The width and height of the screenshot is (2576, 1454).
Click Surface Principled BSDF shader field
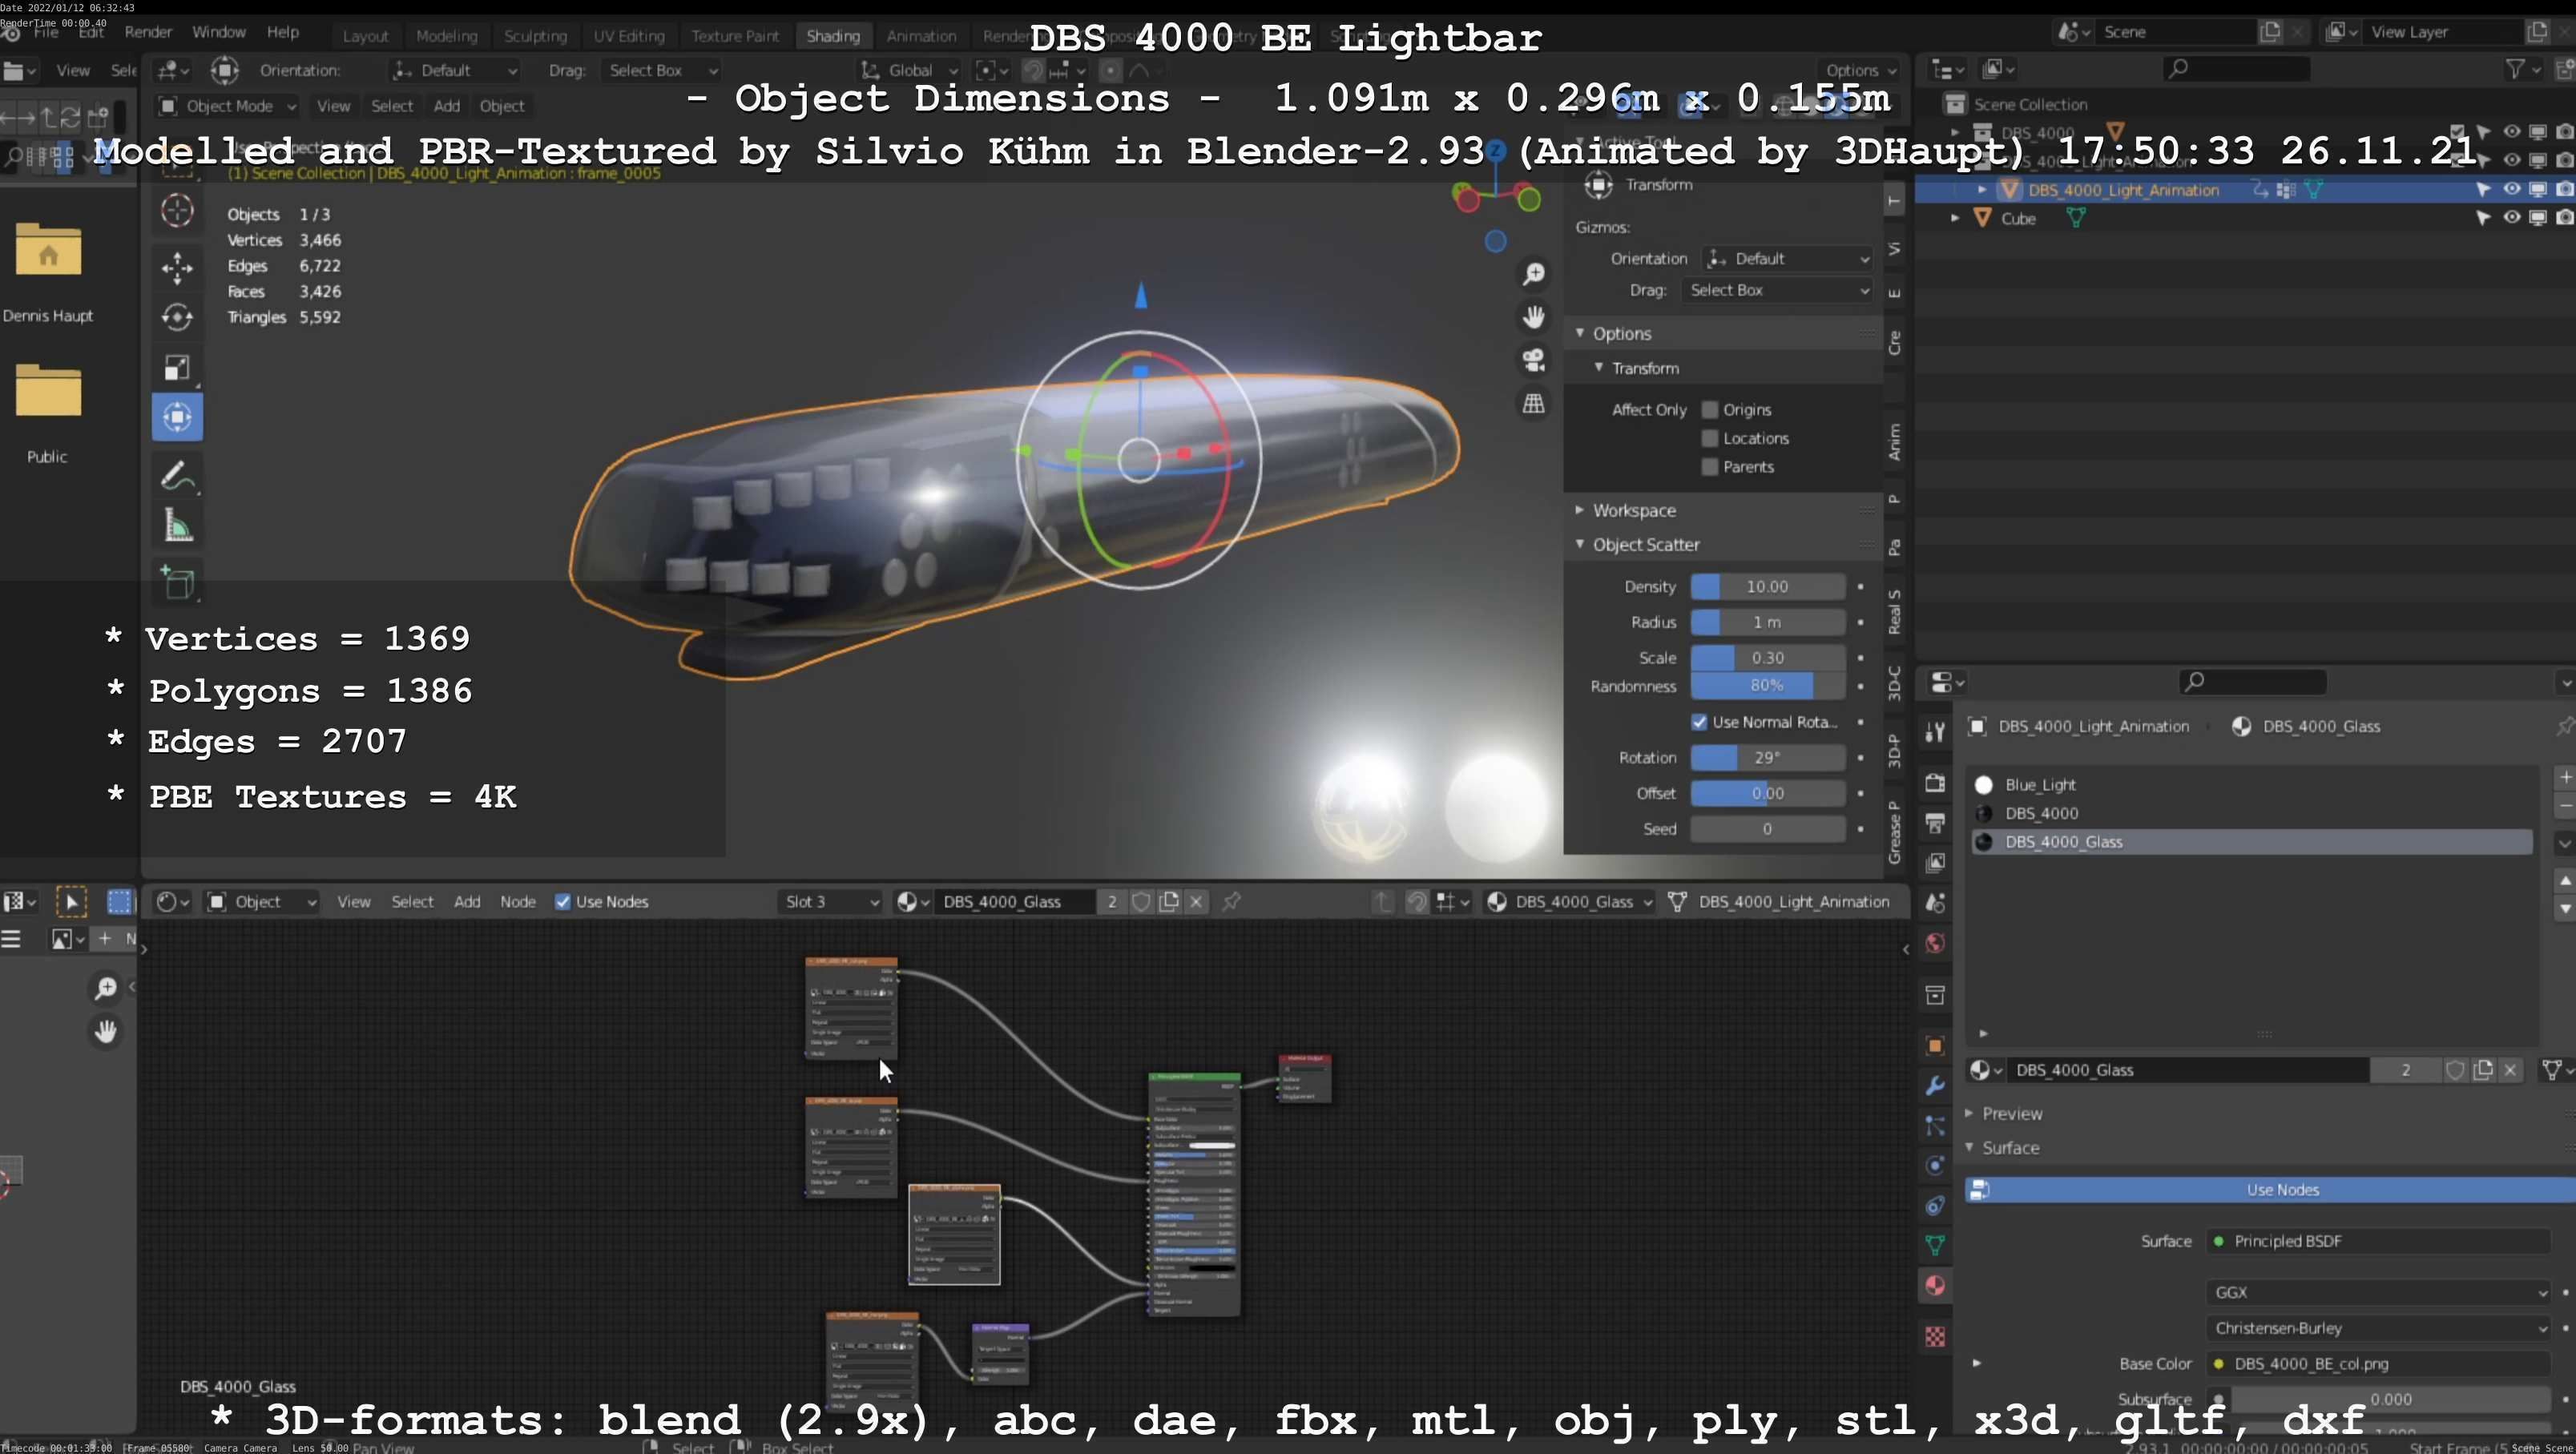click(2378, 1242)
